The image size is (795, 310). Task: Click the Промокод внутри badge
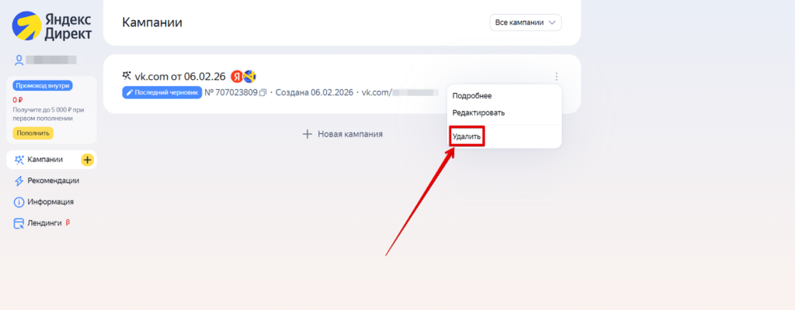coord(43,85)
